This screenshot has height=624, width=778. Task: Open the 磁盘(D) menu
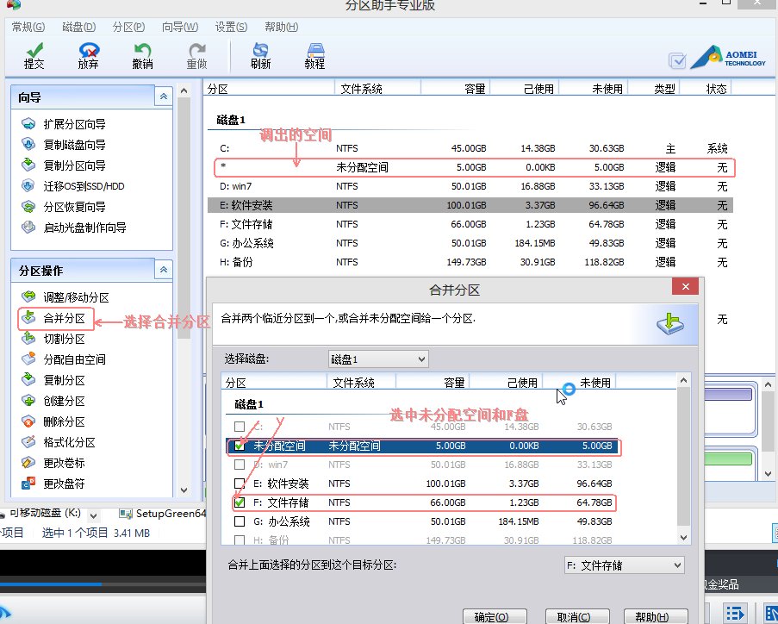point(78,27)
